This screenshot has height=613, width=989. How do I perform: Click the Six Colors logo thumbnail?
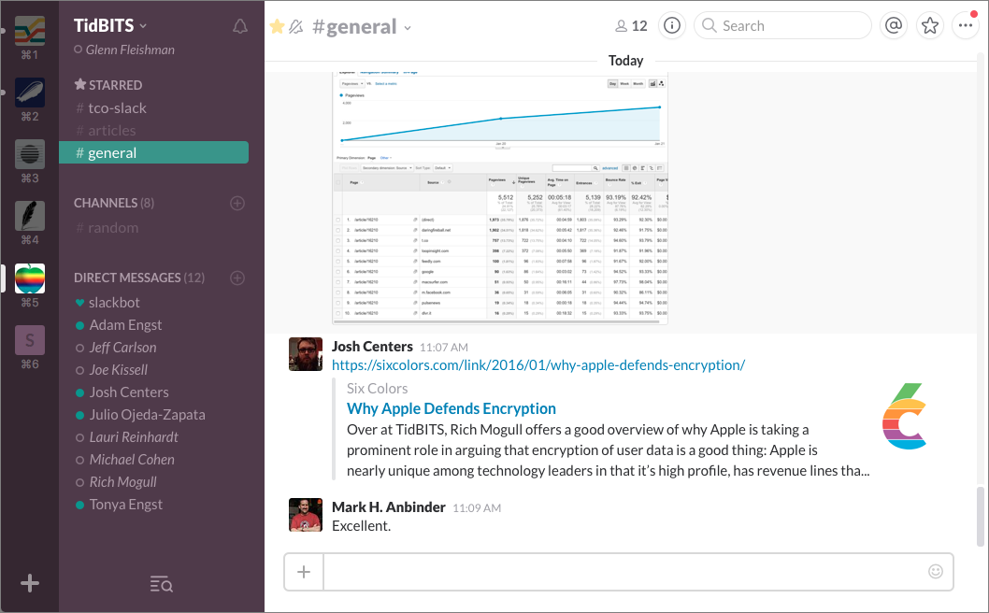click(x=905, y=416)
